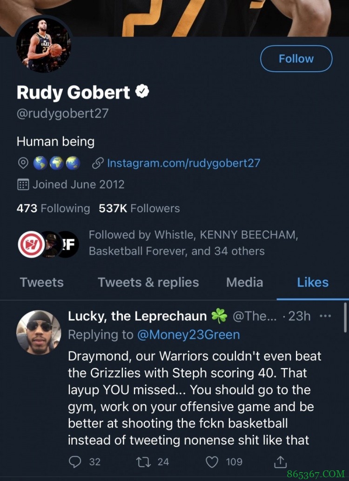Select the Likes tab
This screenshot has width=349, height=481.
313,282
